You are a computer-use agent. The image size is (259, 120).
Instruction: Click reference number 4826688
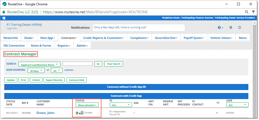coord(26,113)
